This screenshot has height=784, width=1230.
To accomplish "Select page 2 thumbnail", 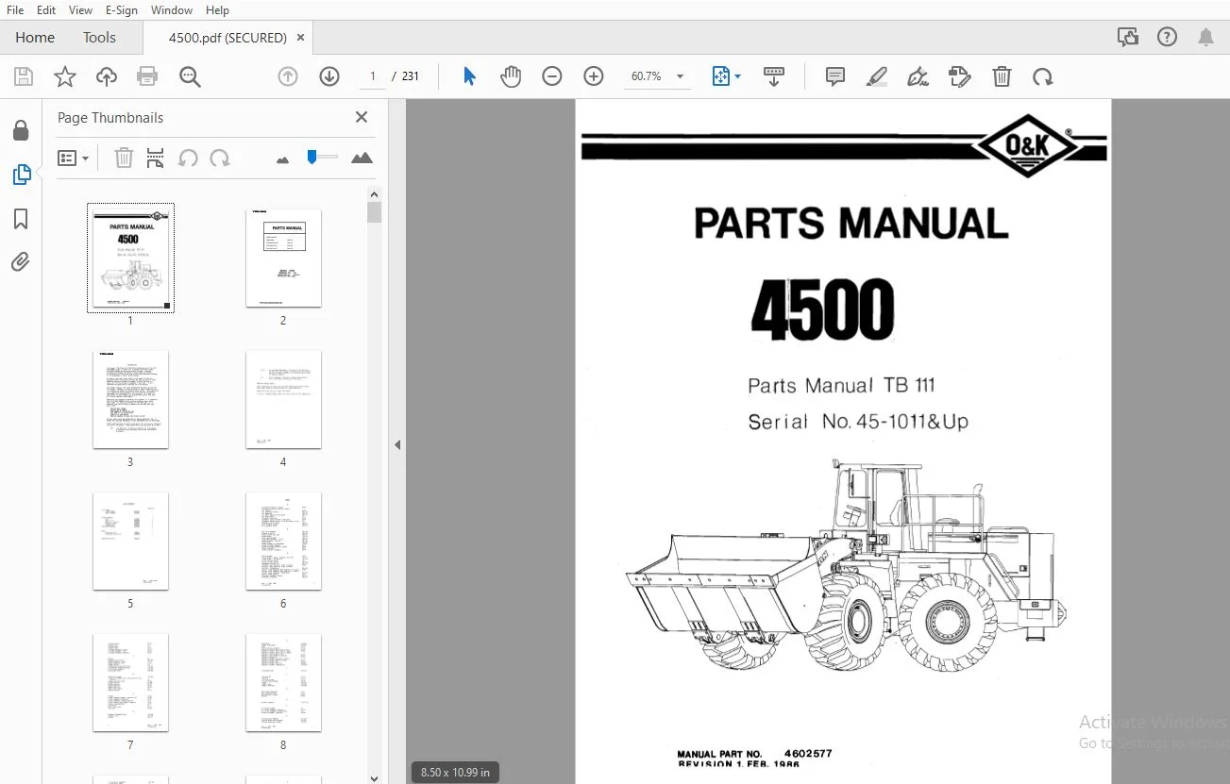I will click(x=283, y=258).
